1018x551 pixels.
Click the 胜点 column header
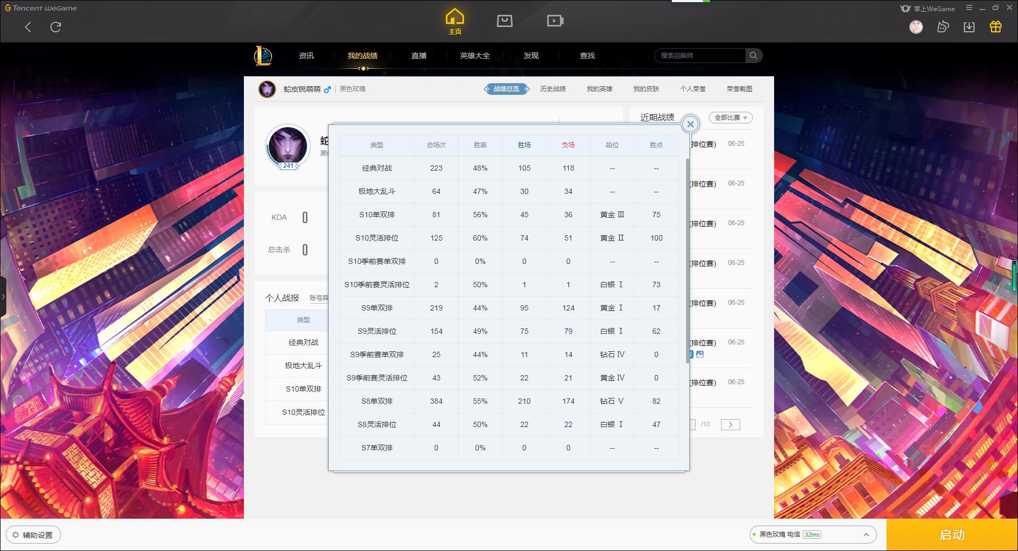coord(656,145)
